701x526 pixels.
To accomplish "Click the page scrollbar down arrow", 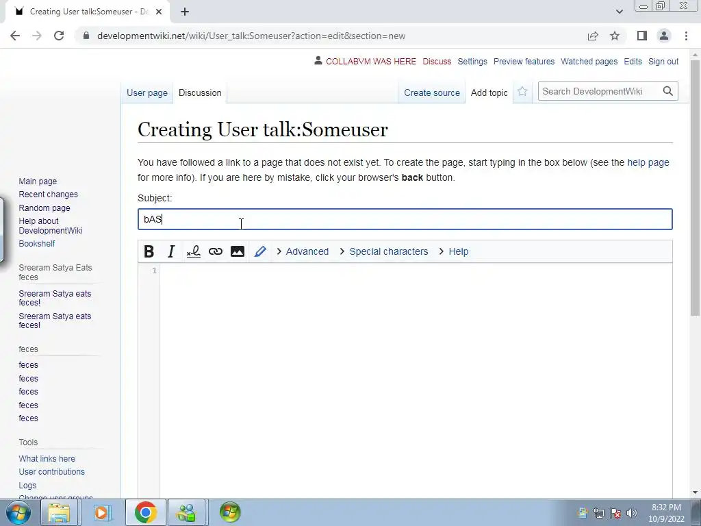I will coord(695,492).
